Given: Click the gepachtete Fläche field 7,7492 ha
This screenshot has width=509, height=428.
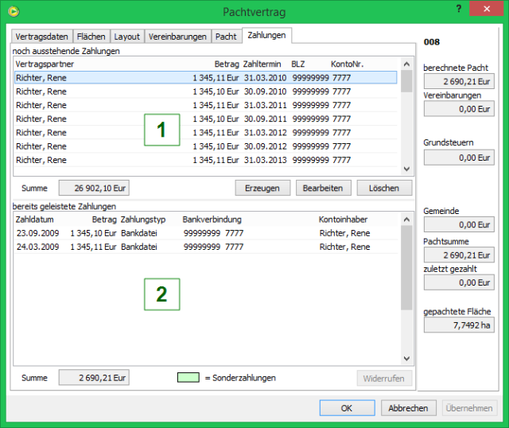Looking at the screenshot, I should (x=459, y=325).
